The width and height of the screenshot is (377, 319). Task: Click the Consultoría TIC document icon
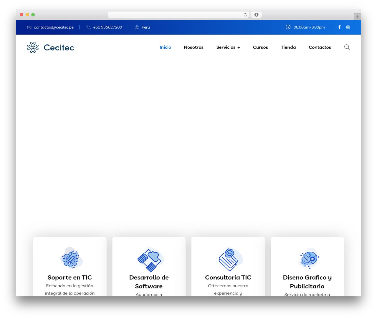click(230, 259)
